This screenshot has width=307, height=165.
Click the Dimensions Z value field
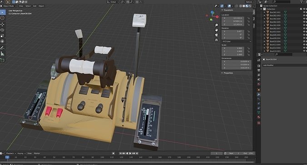click(237, 68)
